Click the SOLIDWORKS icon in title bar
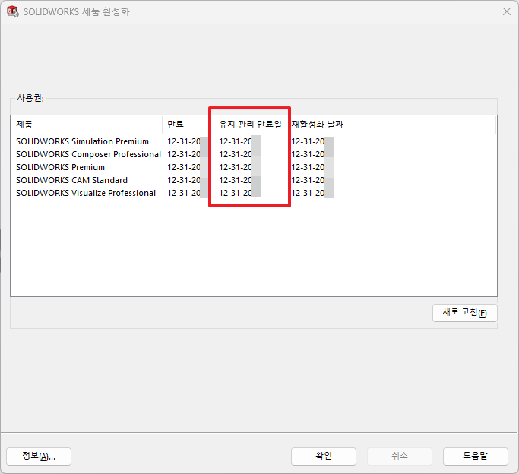 point(13,11)
